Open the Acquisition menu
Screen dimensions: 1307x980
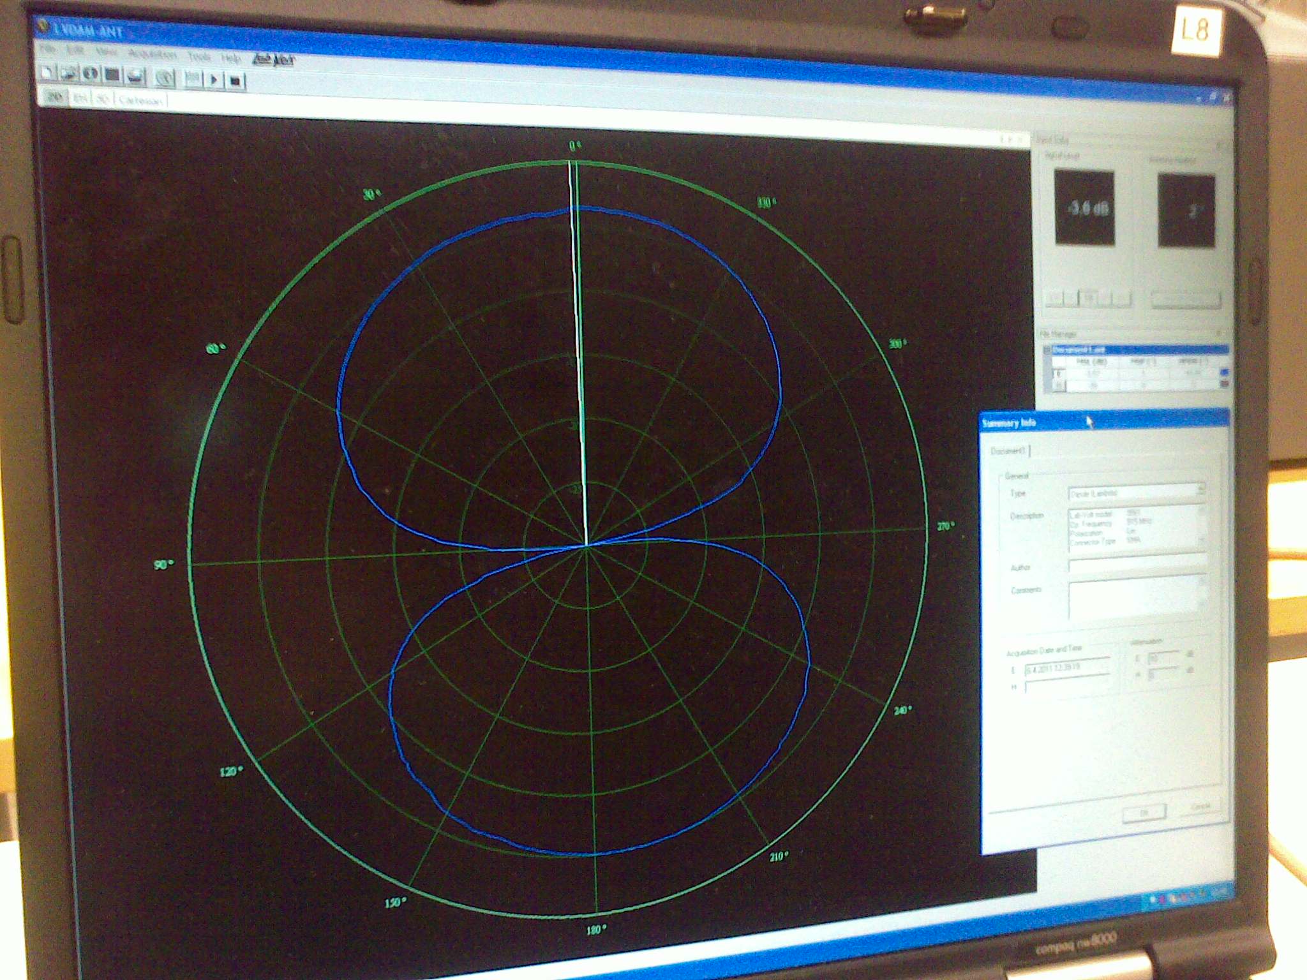tap(152, 54)
